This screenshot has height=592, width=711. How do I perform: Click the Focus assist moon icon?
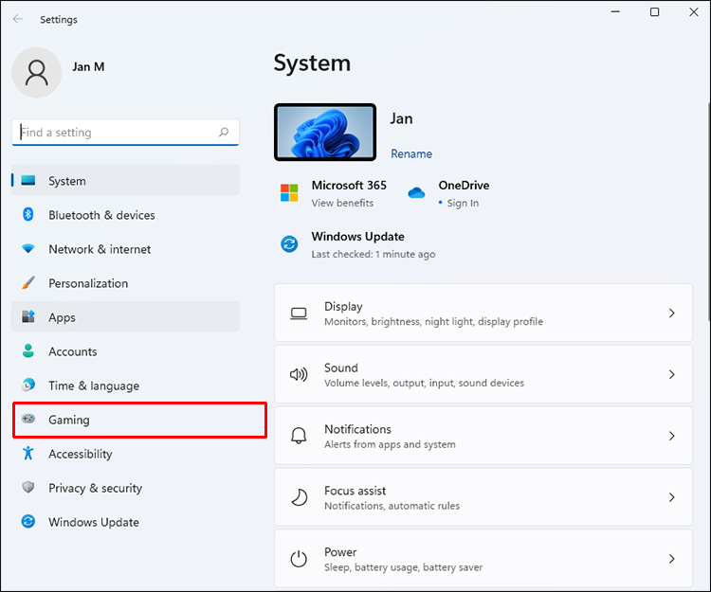coord(299,497)
